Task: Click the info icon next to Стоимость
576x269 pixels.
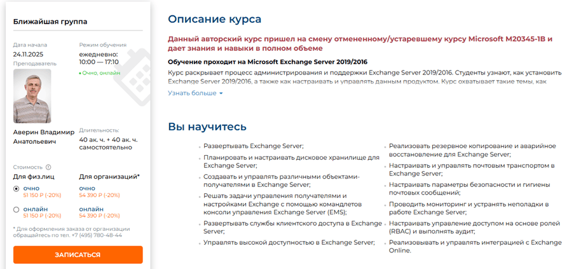Action: tap(48, 167)
